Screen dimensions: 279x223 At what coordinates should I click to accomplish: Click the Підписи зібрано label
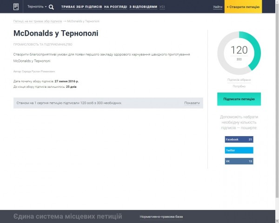pyautogui.click(x=239, y=80)
